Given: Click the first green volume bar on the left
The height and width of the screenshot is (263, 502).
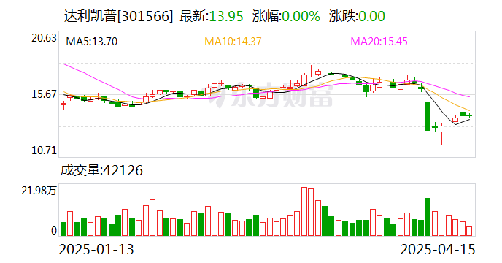Looking at the screenshot, I should point(63,229).
